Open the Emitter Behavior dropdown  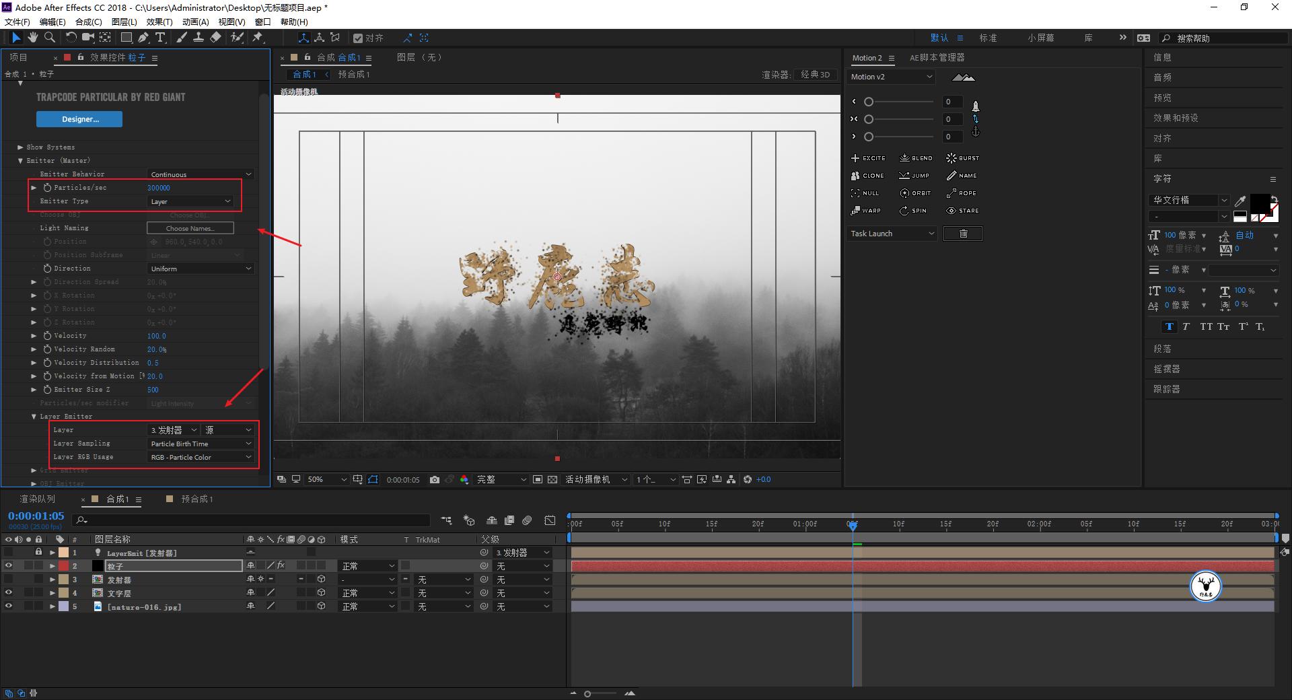click(200, 174)
